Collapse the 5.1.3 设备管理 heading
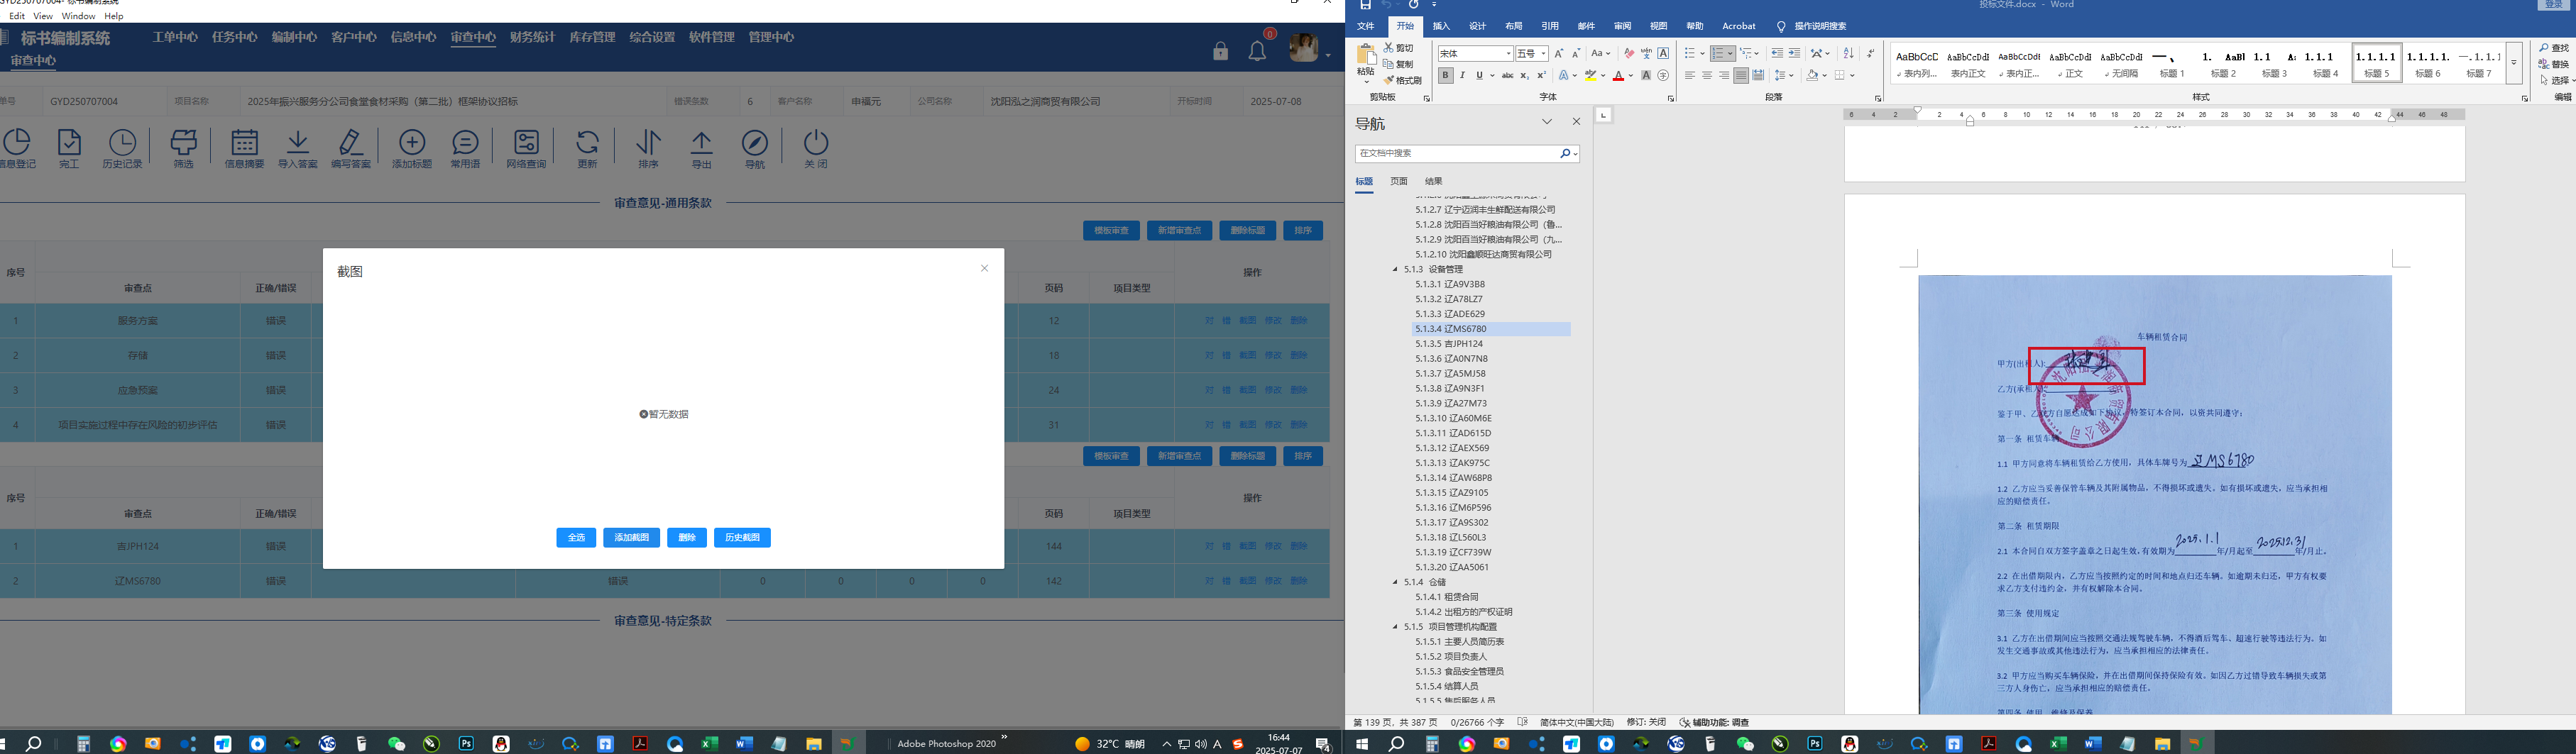This screenshot has height=754, width=2576. (x=1395, y=270)
